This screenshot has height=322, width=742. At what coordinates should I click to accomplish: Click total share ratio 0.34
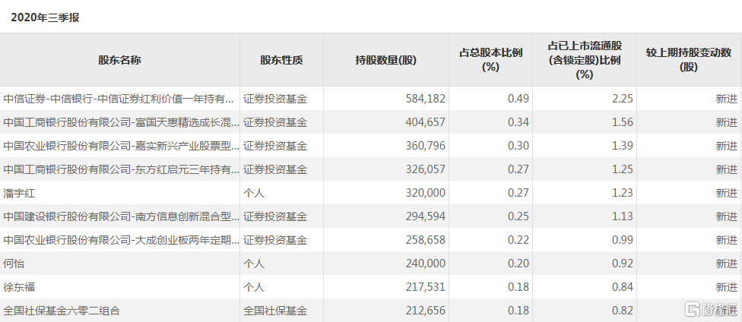(x=518, y=122)
